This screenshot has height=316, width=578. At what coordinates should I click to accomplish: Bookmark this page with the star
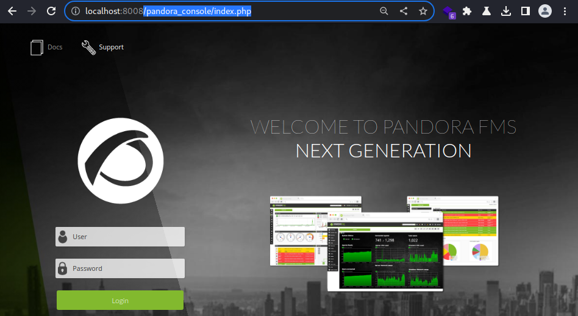423,11
